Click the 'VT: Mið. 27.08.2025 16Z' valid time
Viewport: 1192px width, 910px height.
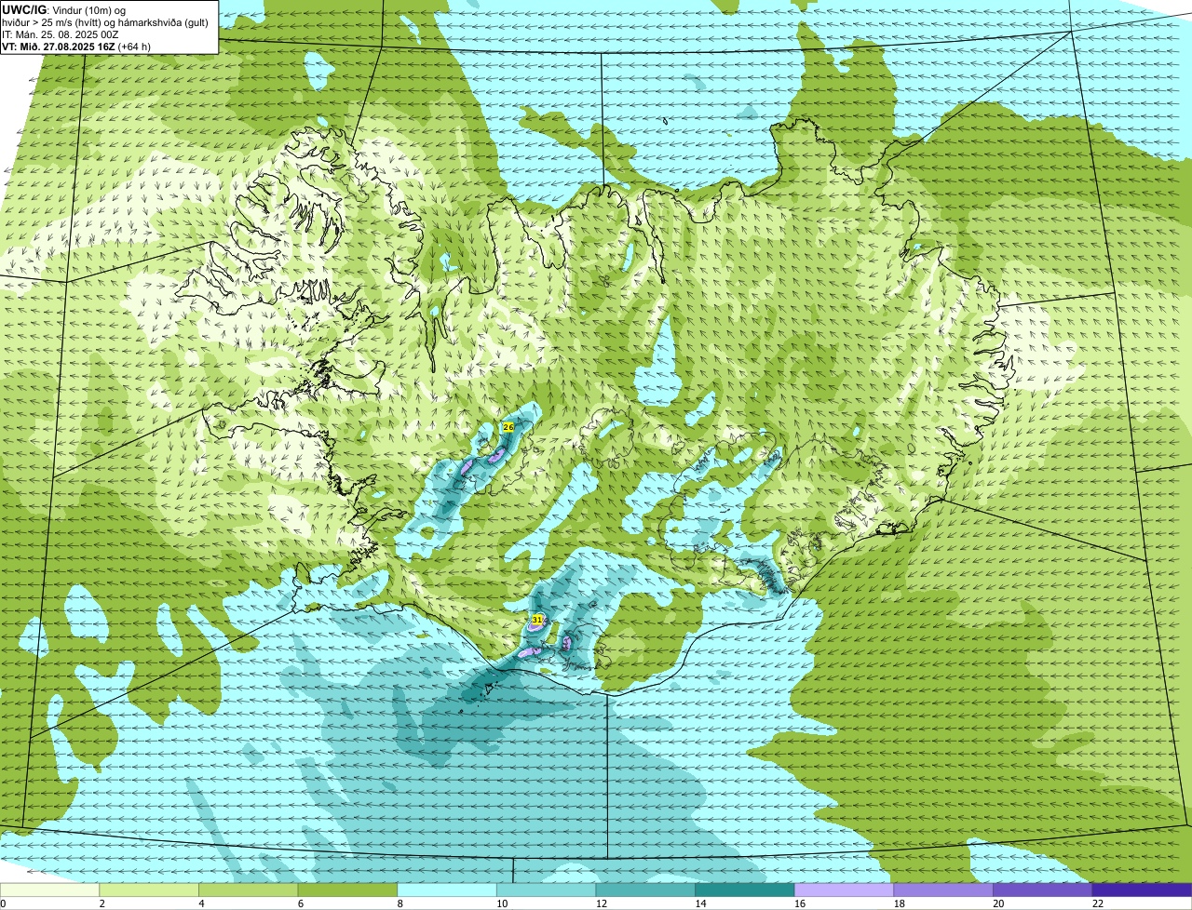click(x=59, y=47)
